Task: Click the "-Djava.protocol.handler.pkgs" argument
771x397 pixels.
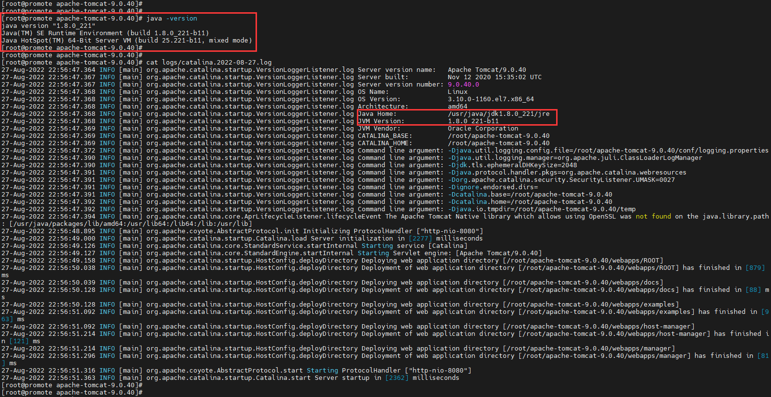Action: (567, 173)
